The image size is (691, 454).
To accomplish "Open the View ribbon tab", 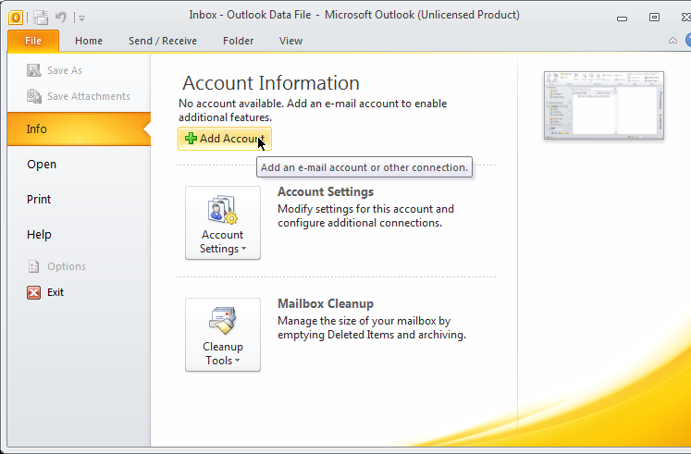I will pos(290,41).
